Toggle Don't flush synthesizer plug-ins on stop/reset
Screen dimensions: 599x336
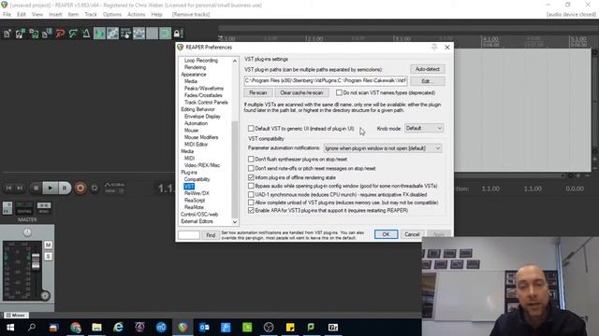(251, 160)
